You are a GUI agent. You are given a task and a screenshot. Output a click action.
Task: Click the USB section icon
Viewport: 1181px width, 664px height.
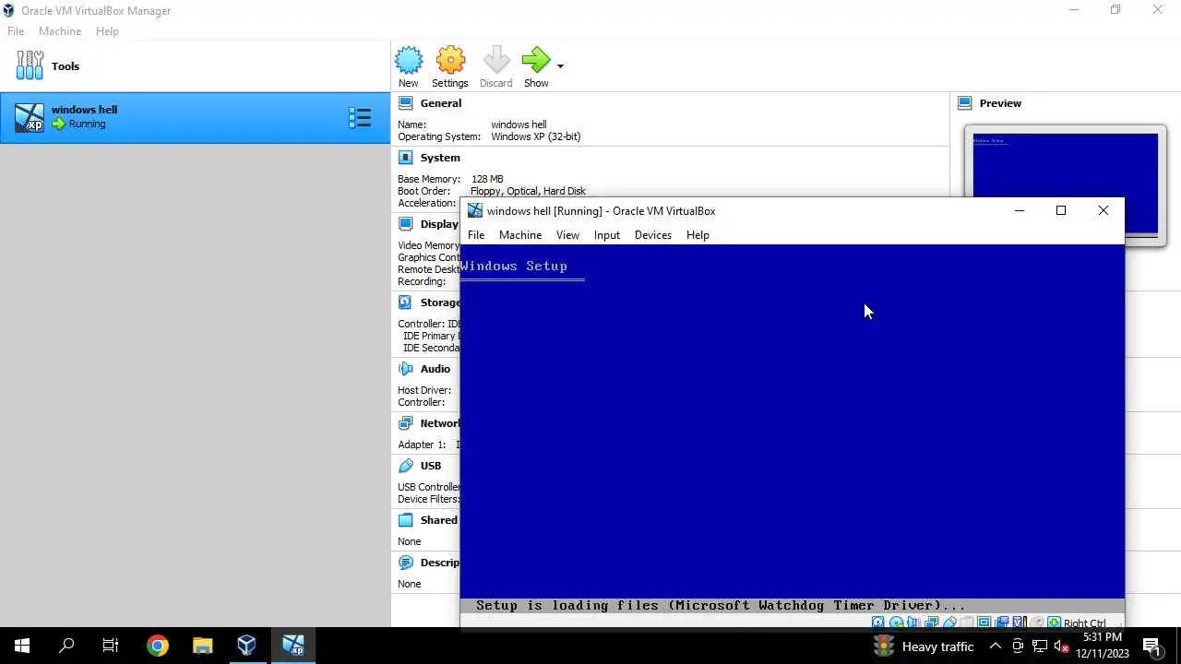click(x=406, y=466)
